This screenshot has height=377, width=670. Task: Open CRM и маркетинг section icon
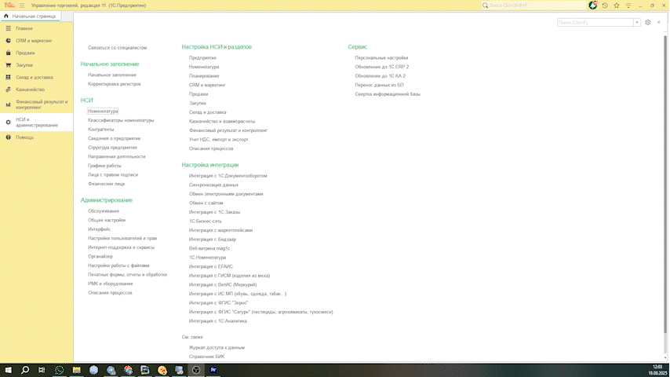[x=8, y=41]
